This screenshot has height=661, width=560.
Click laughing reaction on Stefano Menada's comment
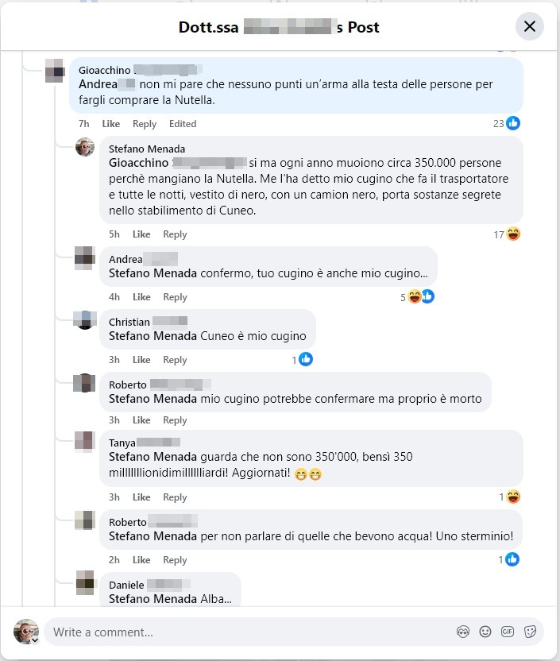513,234
